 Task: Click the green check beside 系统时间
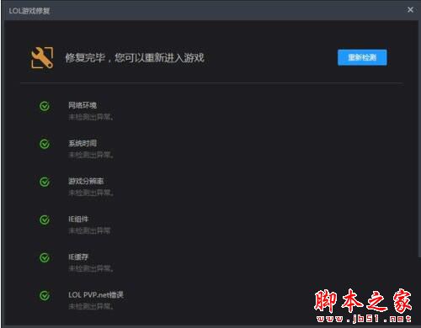[45, 144]
